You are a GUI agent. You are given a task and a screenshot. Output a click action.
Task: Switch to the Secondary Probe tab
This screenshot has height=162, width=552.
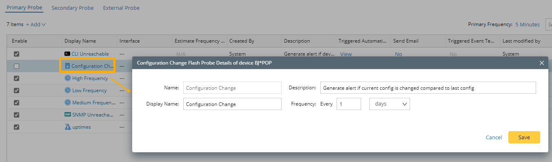[73, 8]
